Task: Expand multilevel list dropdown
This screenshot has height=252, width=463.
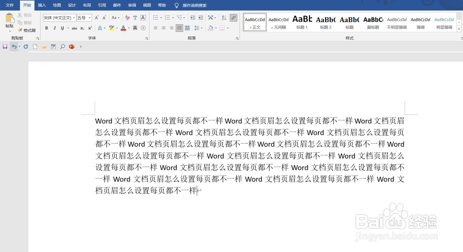Action: pos(184,18)
